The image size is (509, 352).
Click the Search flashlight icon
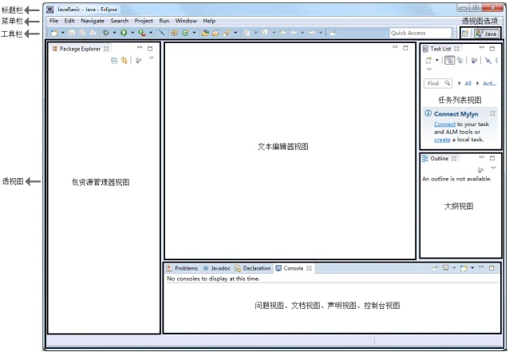pos(227,33)
